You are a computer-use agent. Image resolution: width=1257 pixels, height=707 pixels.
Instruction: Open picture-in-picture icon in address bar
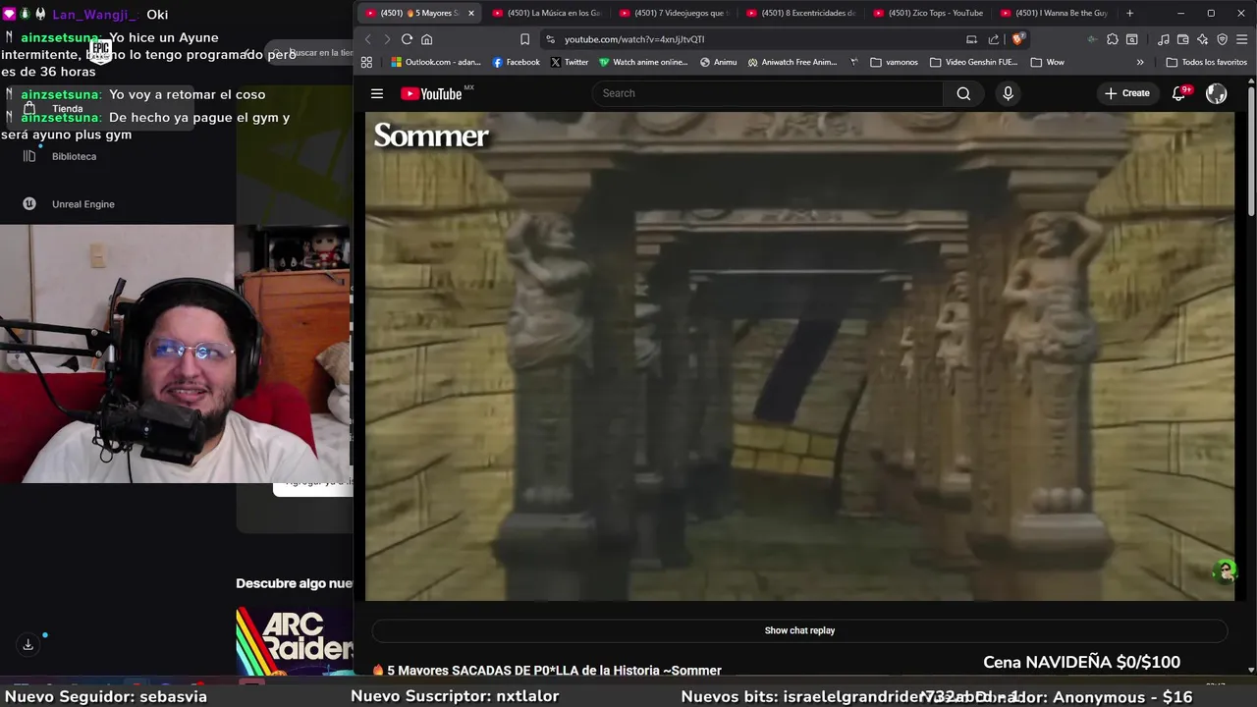(971, 39)
